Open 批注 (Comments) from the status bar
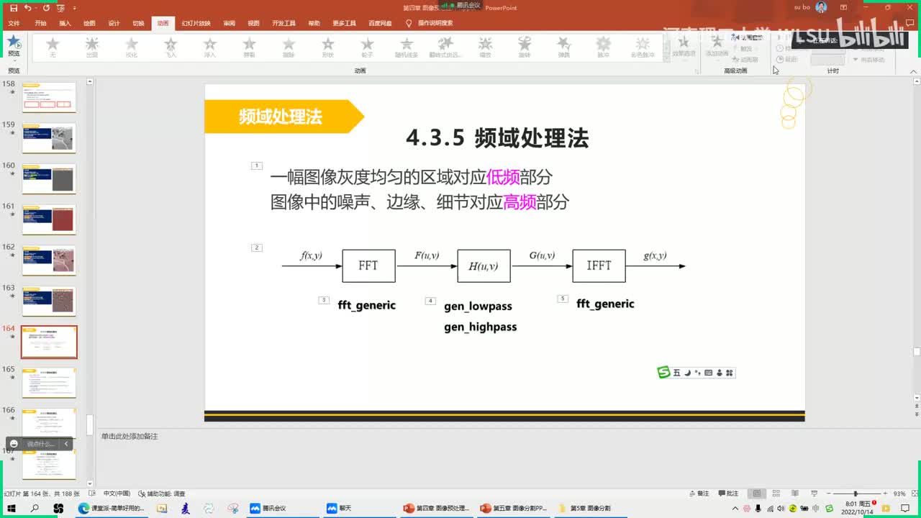This screenshot has width=921, height=518. click(727, 494)
